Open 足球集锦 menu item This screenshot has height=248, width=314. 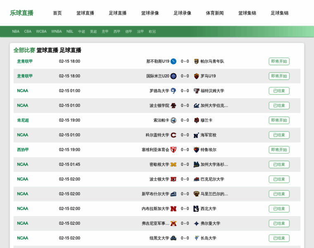tap(280, 13)
